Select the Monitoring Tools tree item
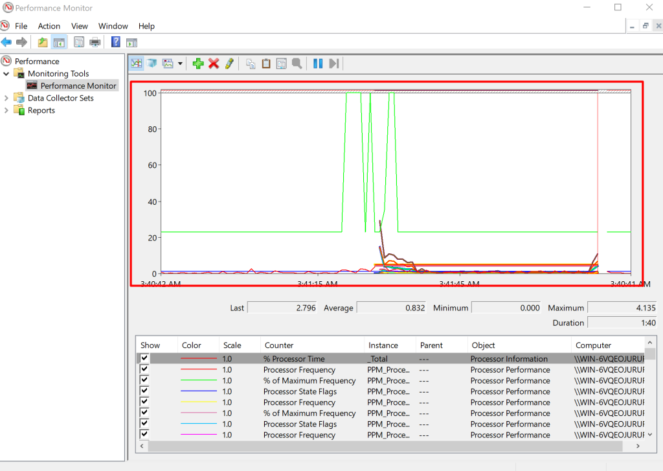 click(58, 74)
